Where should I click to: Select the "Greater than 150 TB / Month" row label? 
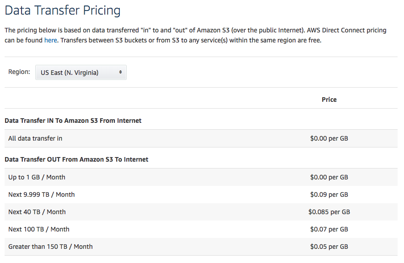pos(50,247)
